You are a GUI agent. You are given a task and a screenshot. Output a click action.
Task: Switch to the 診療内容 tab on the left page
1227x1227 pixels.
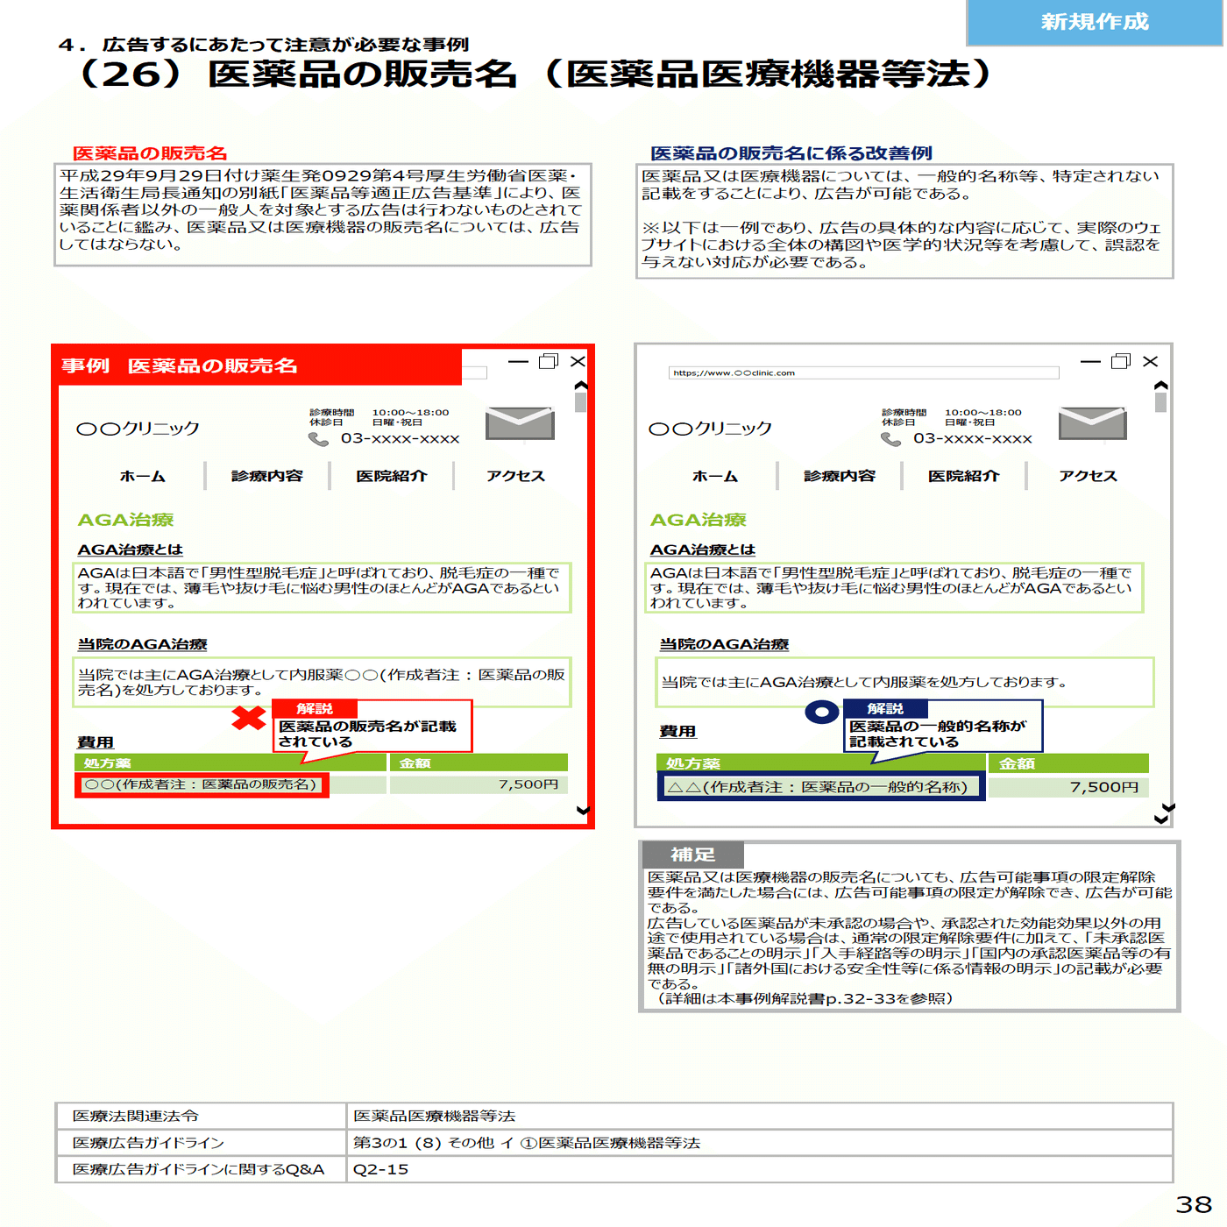pos(267,476)
